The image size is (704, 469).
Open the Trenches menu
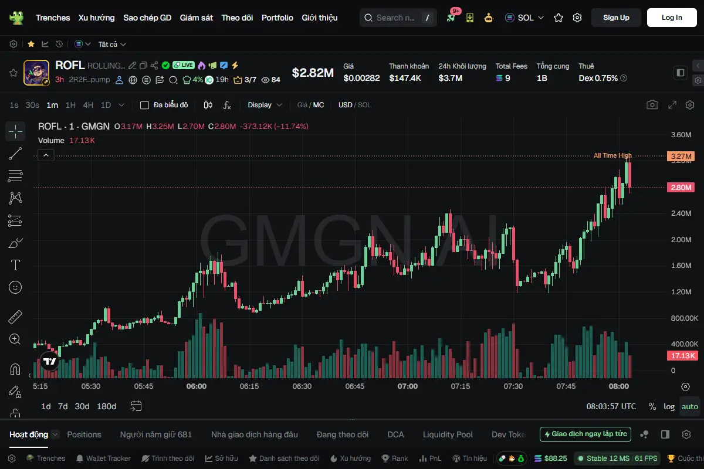(x=53, y=18)
